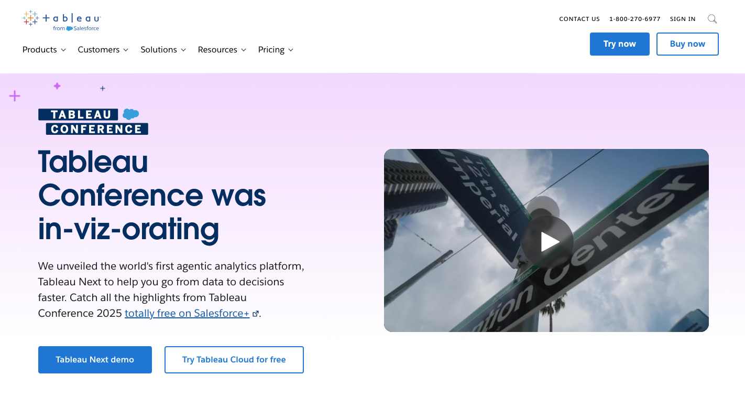This screenshot has height=407, width=745.
Task: Play the conference highlights video
Action: 547,242
